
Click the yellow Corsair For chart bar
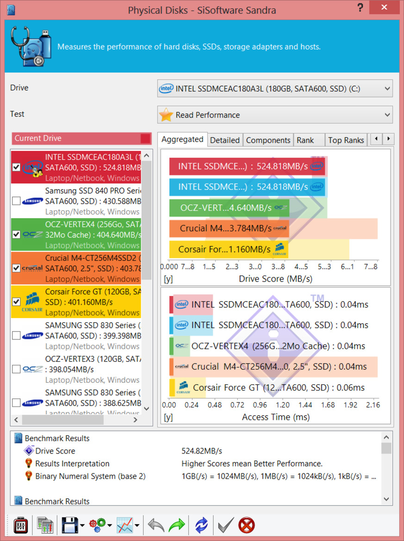[229, 249]
